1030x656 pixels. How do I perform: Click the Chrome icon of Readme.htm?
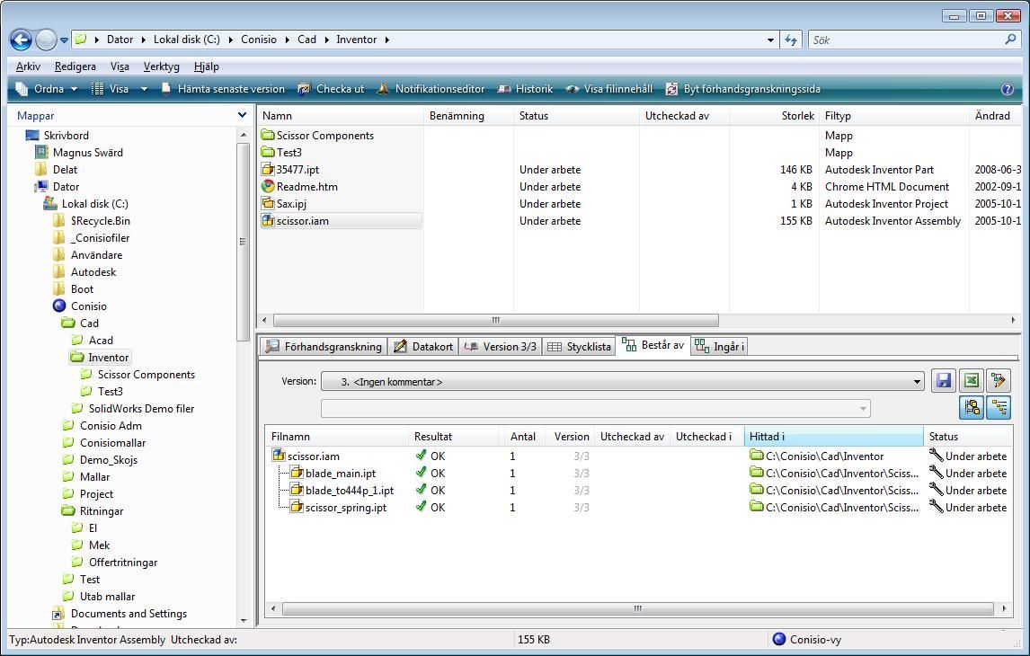click(267, 187)
